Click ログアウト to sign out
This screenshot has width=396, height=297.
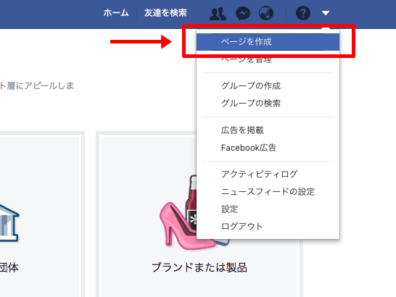pyautogui.click(x=268, y=226)
